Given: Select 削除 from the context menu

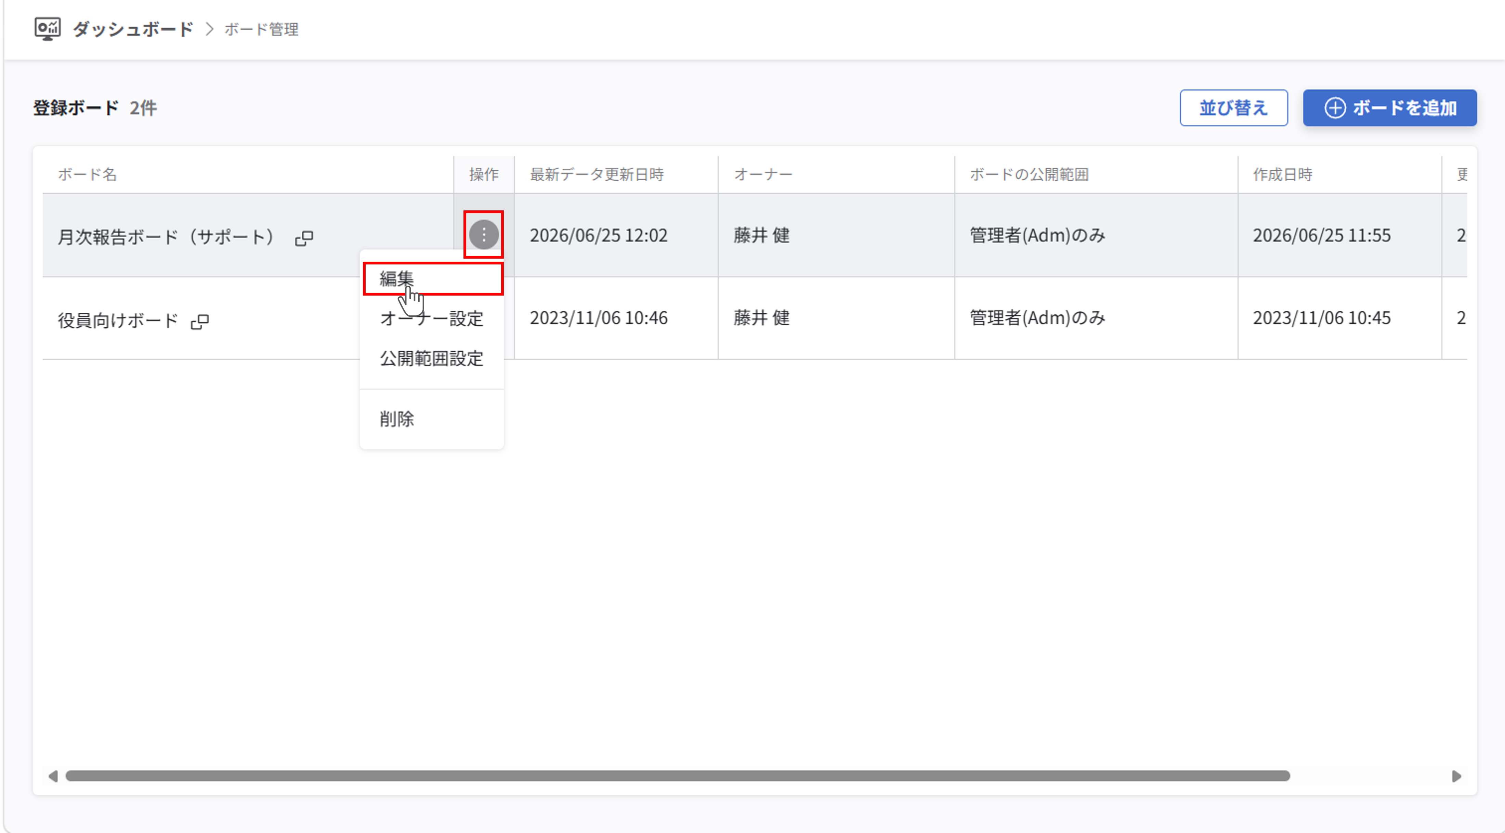Looking at the screenshot, I should click(432, 419).
